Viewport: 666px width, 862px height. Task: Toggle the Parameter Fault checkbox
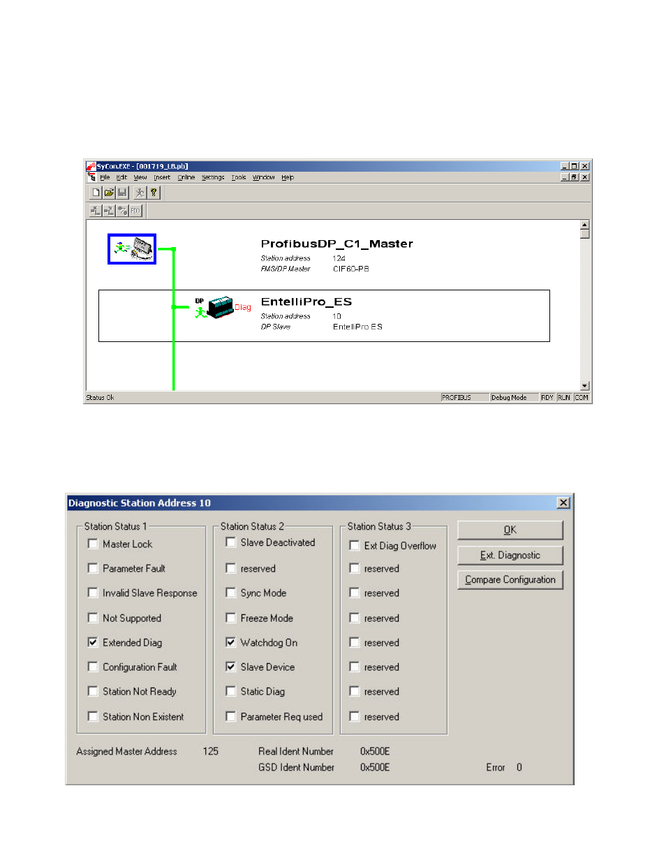coord(92,568)
